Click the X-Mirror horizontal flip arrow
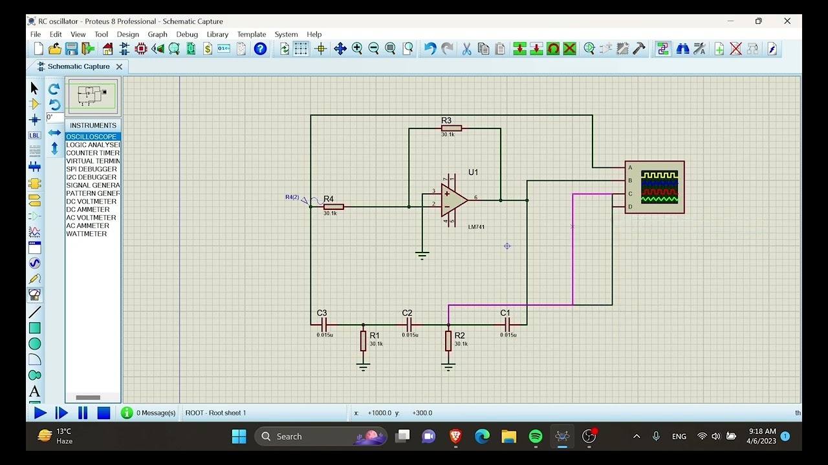 click(x=54, y=132)
